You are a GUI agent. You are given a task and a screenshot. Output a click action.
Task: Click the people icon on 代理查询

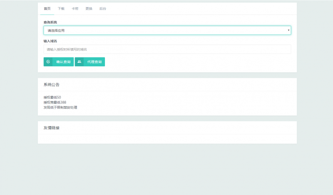pyautogui.click(x=79, y=62)
